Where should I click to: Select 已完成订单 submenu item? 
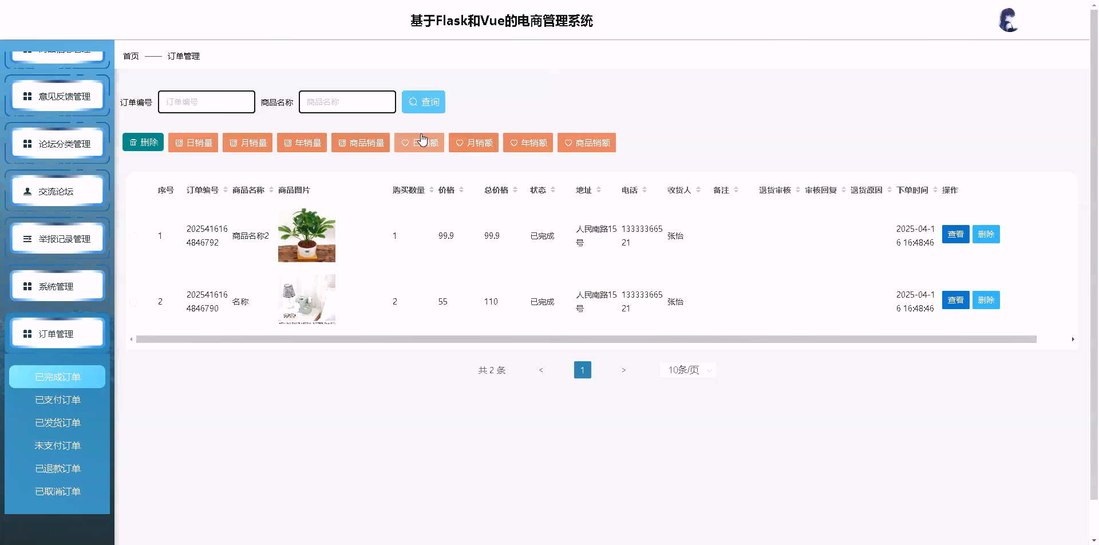pos(57,377)
